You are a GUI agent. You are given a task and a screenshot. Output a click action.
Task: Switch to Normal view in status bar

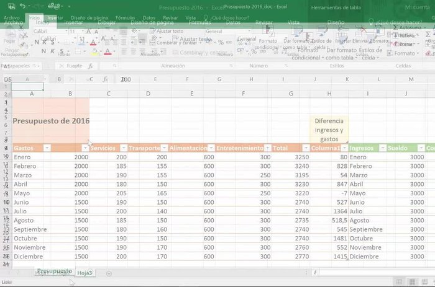coord(399,282)
